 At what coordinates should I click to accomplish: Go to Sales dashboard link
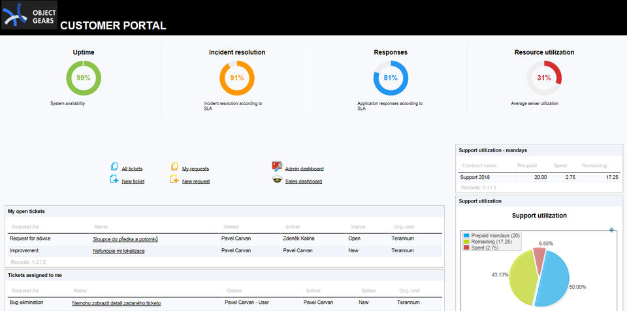tap(304, 182)
